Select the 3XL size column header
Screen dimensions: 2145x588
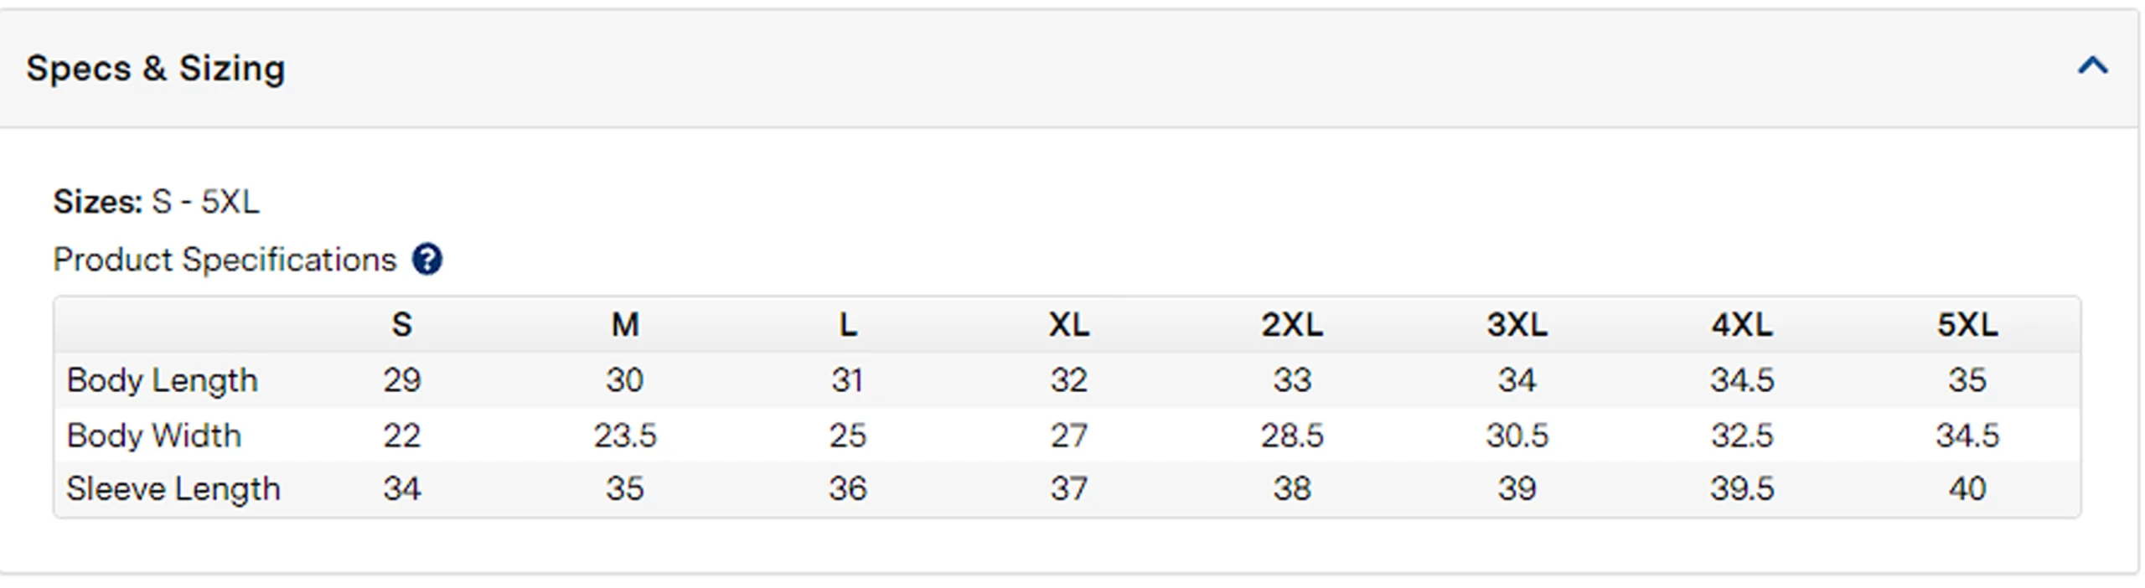pyautogui.click(x=1517, y=324)
